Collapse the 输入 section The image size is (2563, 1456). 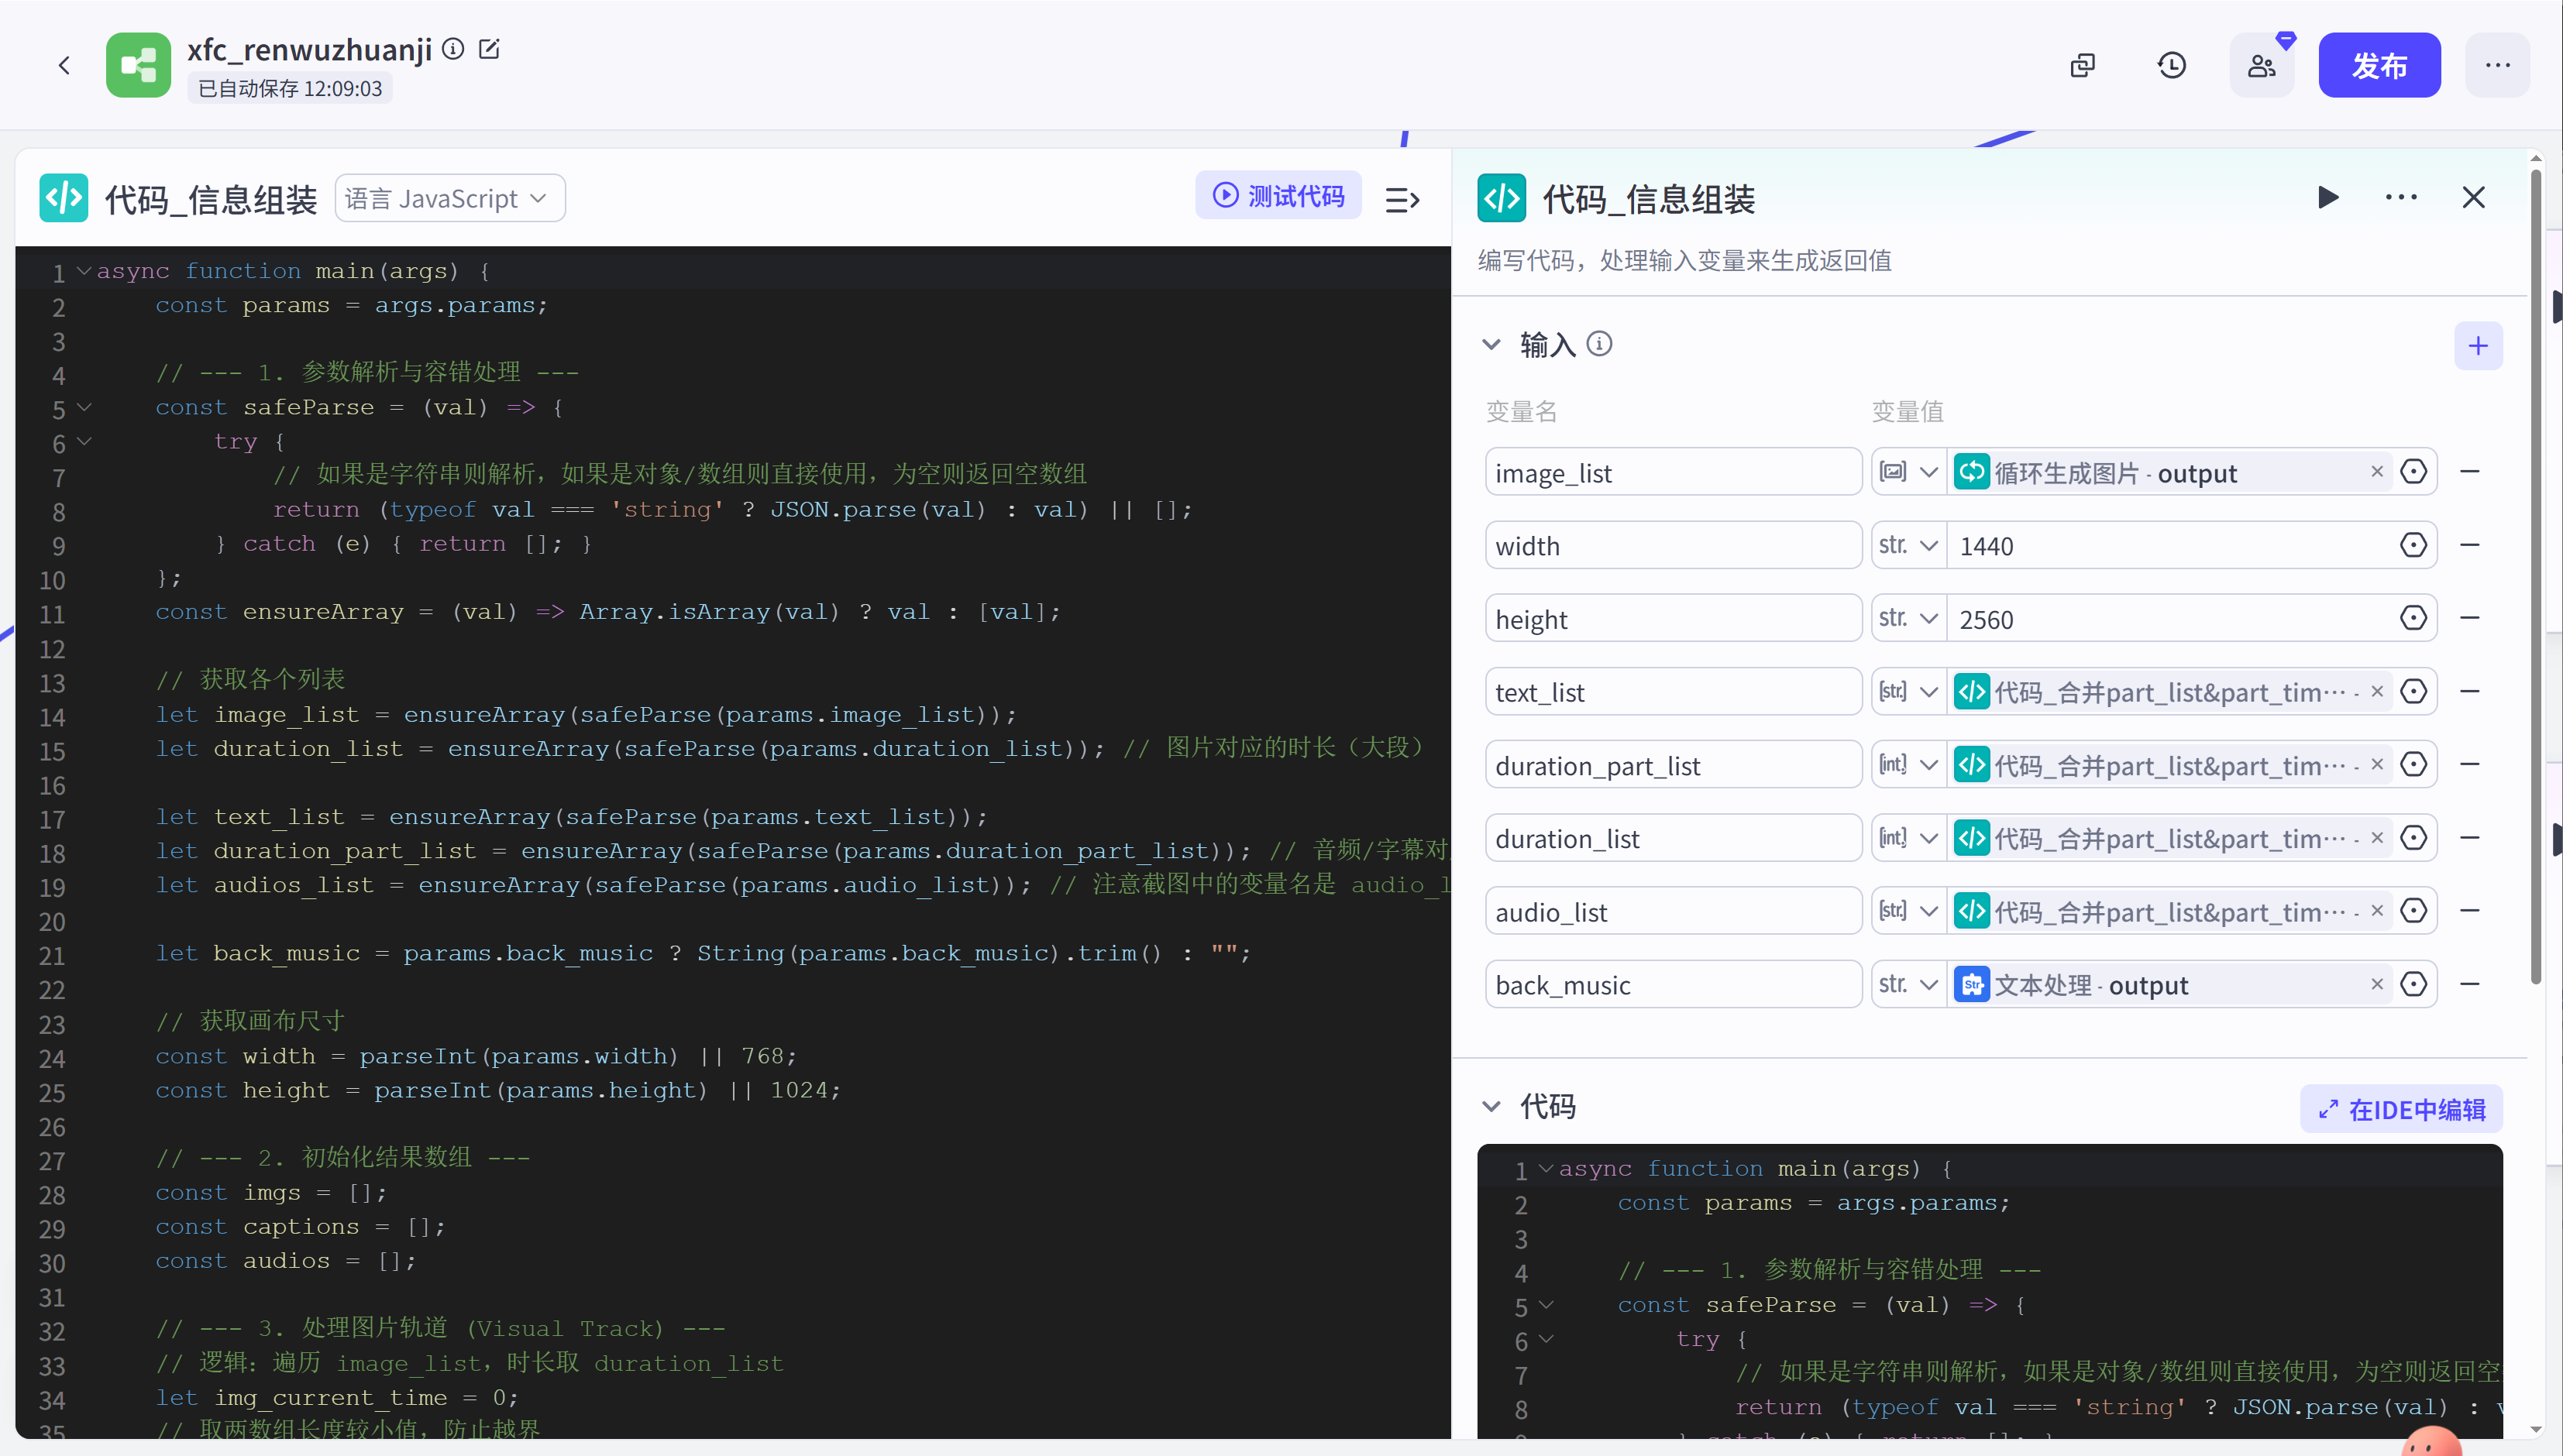coord(1491,345)
